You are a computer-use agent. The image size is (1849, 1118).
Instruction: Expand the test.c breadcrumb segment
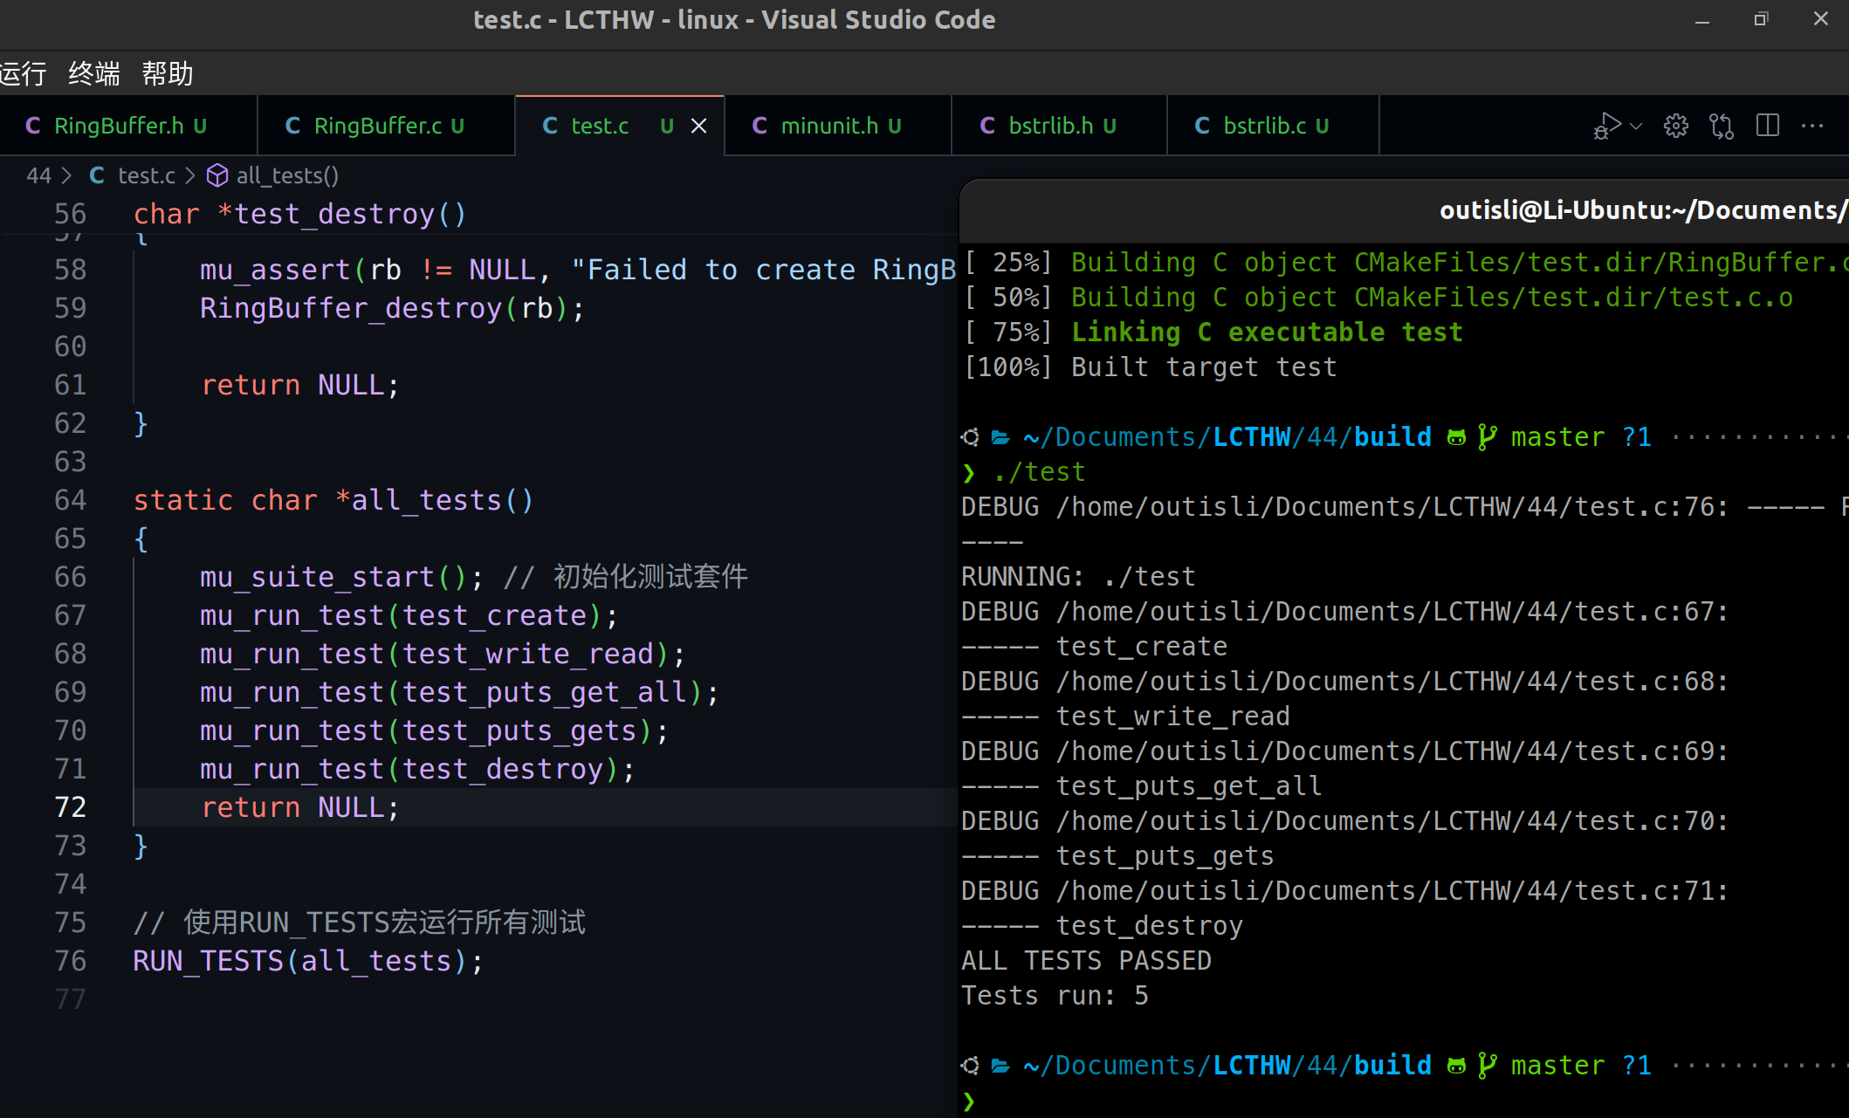click(146, 175)
